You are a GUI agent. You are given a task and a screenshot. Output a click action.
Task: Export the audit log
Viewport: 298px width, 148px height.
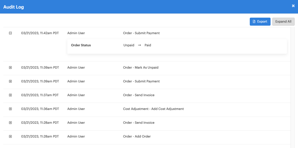(x=260, y=21)
